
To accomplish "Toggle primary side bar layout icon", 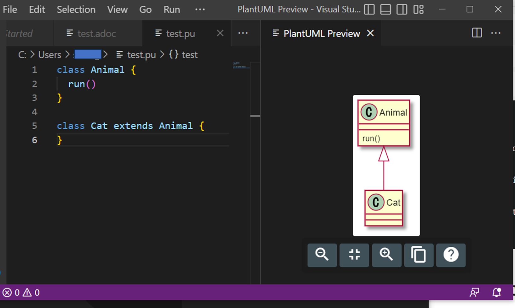I will [x=369, y=9].
